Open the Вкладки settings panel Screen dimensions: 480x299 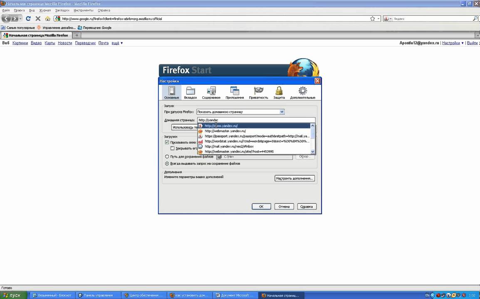coord(191,92)
